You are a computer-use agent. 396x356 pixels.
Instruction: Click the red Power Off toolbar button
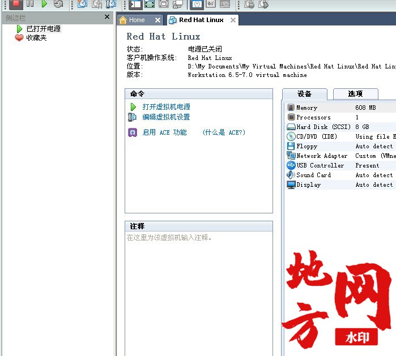(x=16, y=3)
